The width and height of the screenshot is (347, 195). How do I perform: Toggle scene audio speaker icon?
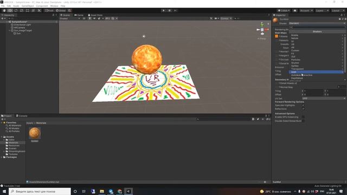[x=94, y=18]
